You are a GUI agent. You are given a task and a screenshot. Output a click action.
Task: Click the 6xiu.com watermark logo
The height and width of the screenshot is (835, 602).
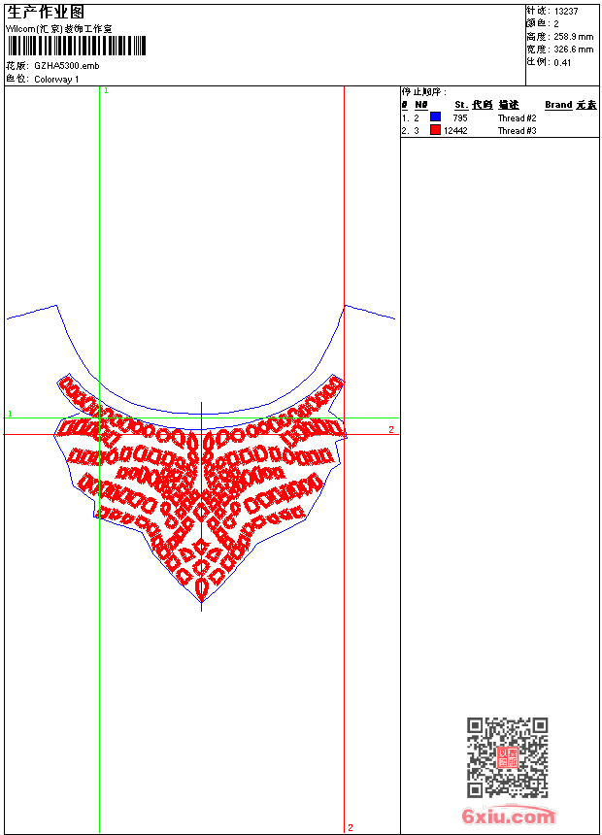(x=508, y=818)
